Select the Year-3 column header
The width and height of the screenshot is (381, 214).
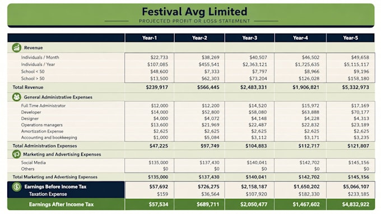tap(249, 38)
